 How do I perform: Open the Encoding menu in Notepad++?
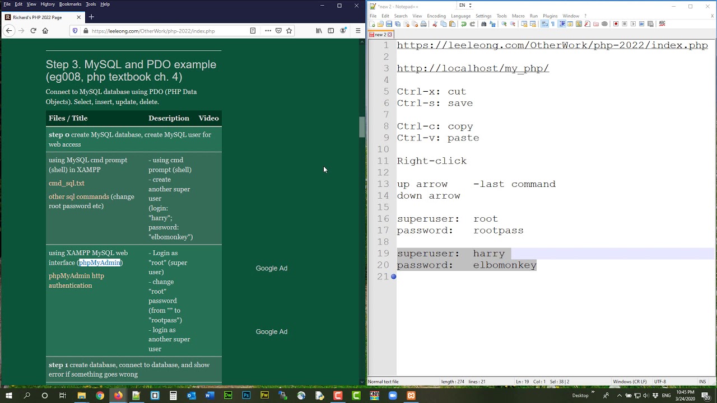436,16
